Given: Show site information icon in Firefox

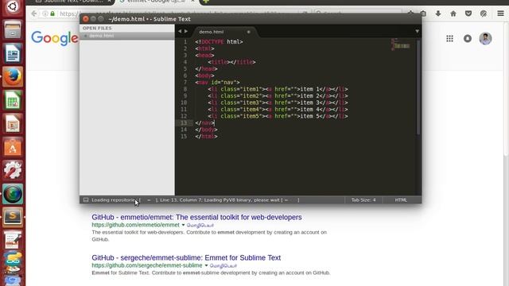Looking at the screenshot, I should (x=45, y=14).
